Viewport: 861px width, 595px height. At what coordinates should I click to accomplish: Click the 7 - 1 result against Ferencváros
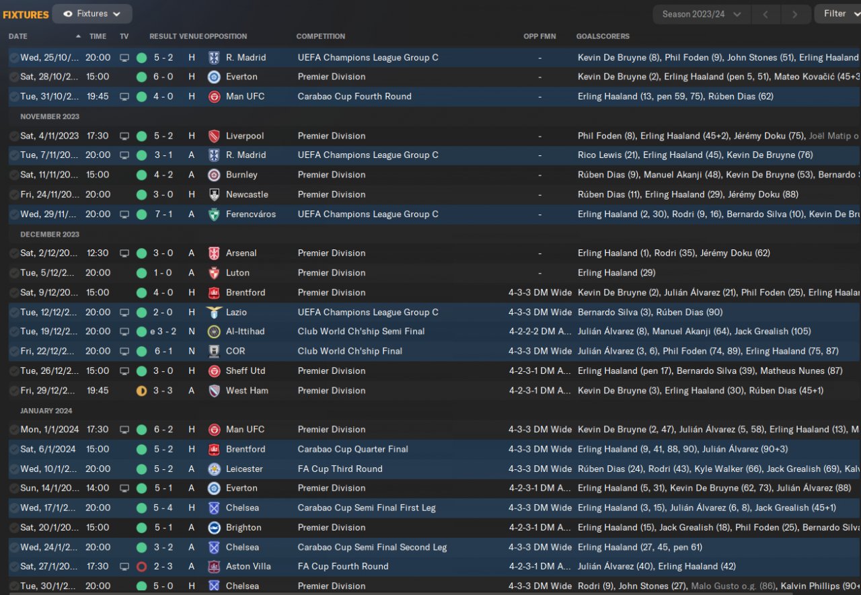tap(163, 214)
